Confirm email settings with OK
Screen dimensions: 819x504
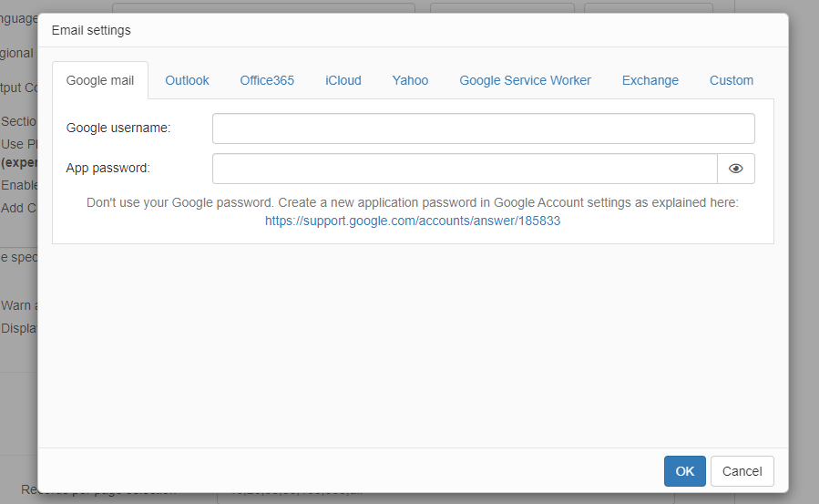pos(685,471)
